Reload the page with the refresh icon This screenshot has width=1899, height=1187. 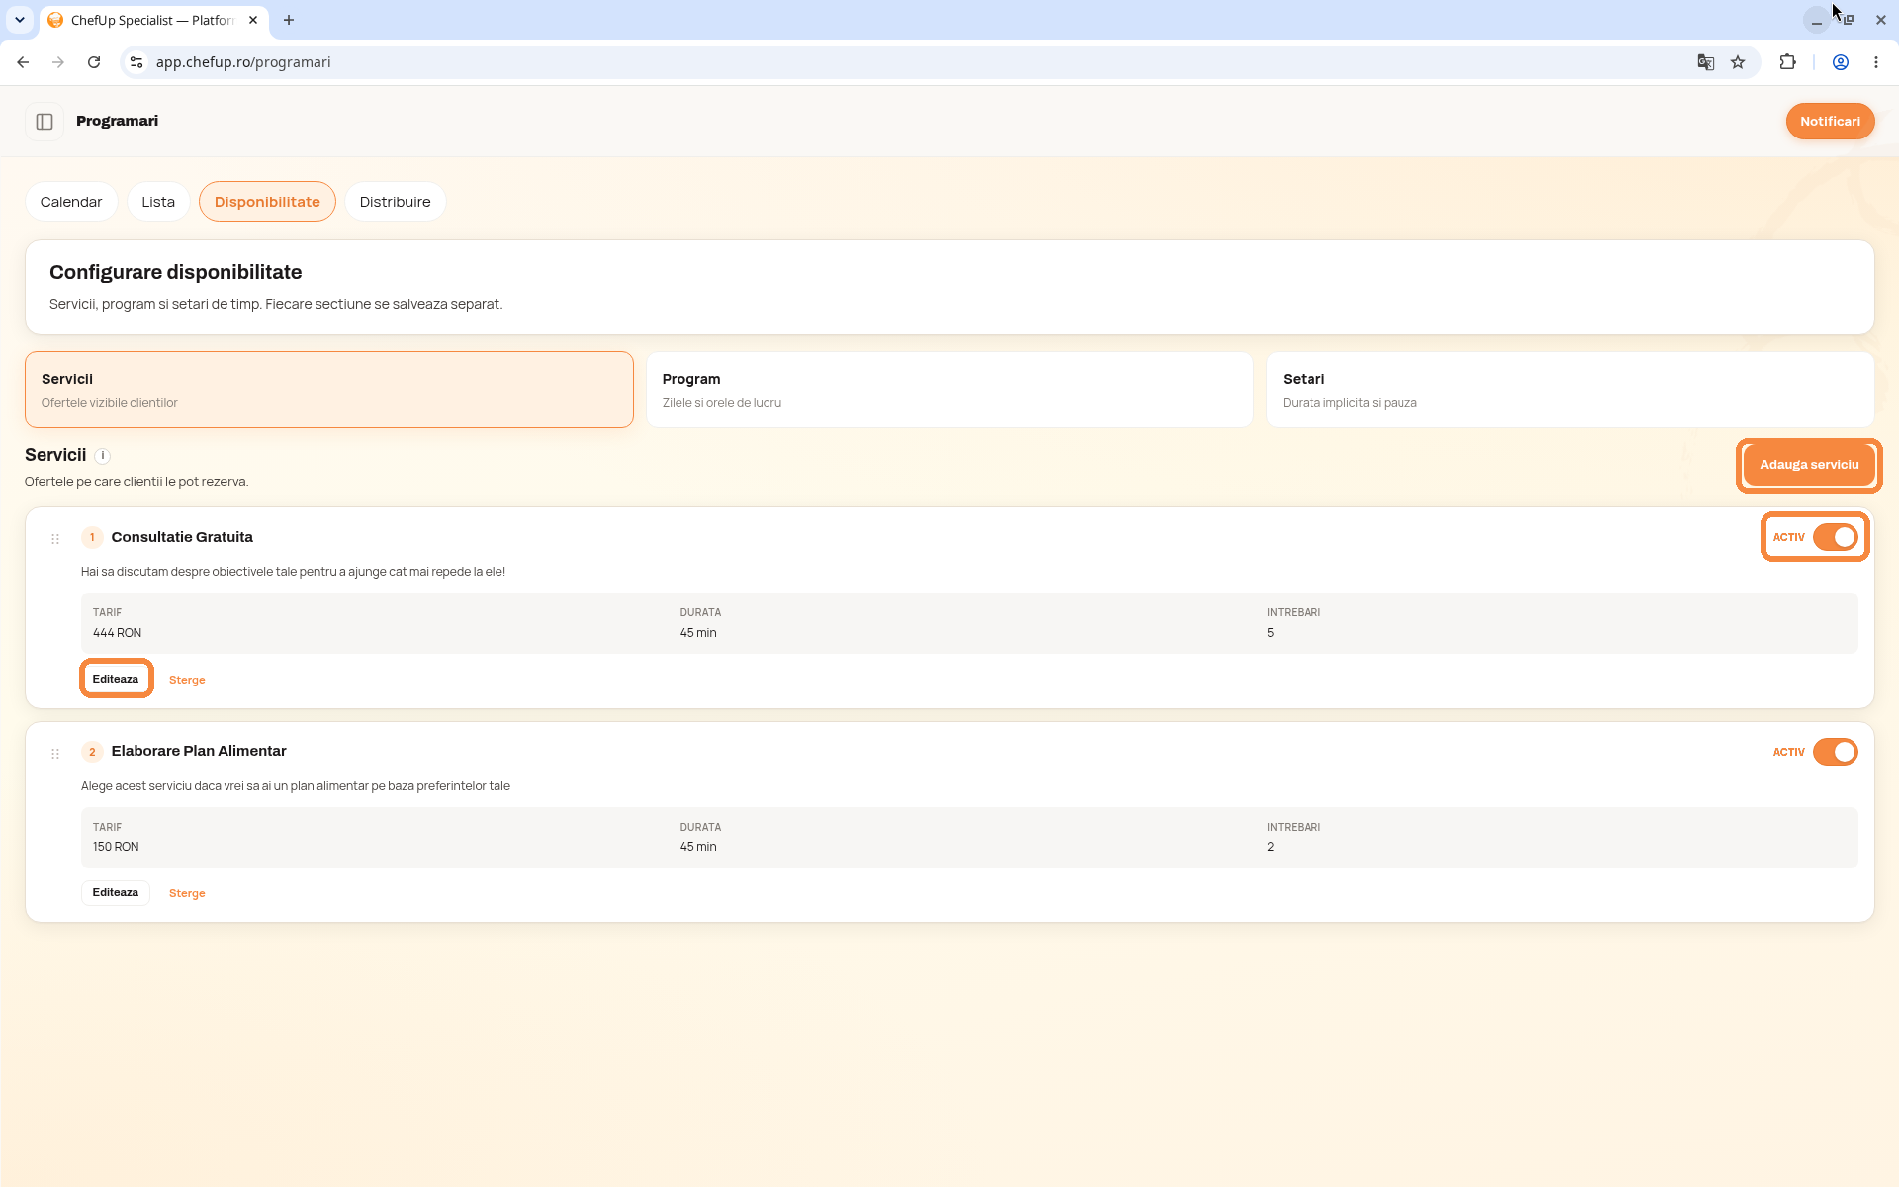(94, 62)
